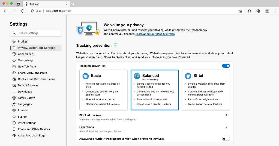
Task: Click the Profiles sidebar icon
Action: (x=14, y=41)
